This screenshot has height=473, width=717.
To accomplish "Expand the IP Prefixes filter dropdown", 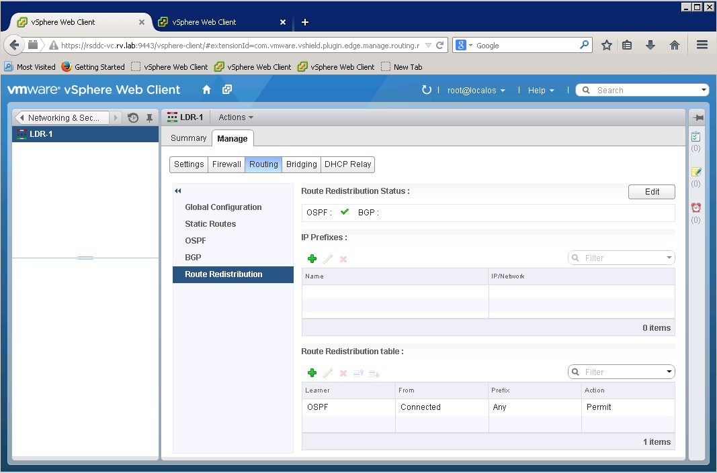I will 669,258.
